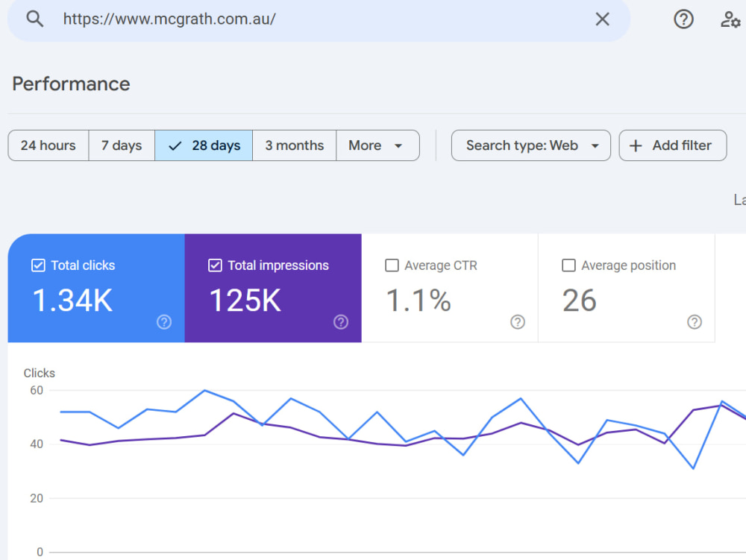Open the Help icon in header

(x=683, y=19)
